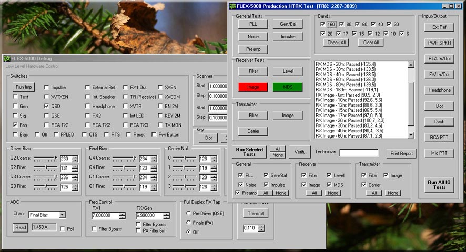Click the FLEX-5000 Debug window title icon
The image size is (466, 252).
click(x=7, y=58)
